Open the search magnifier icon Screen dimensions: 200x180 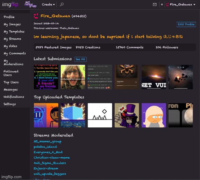point(62,4)
